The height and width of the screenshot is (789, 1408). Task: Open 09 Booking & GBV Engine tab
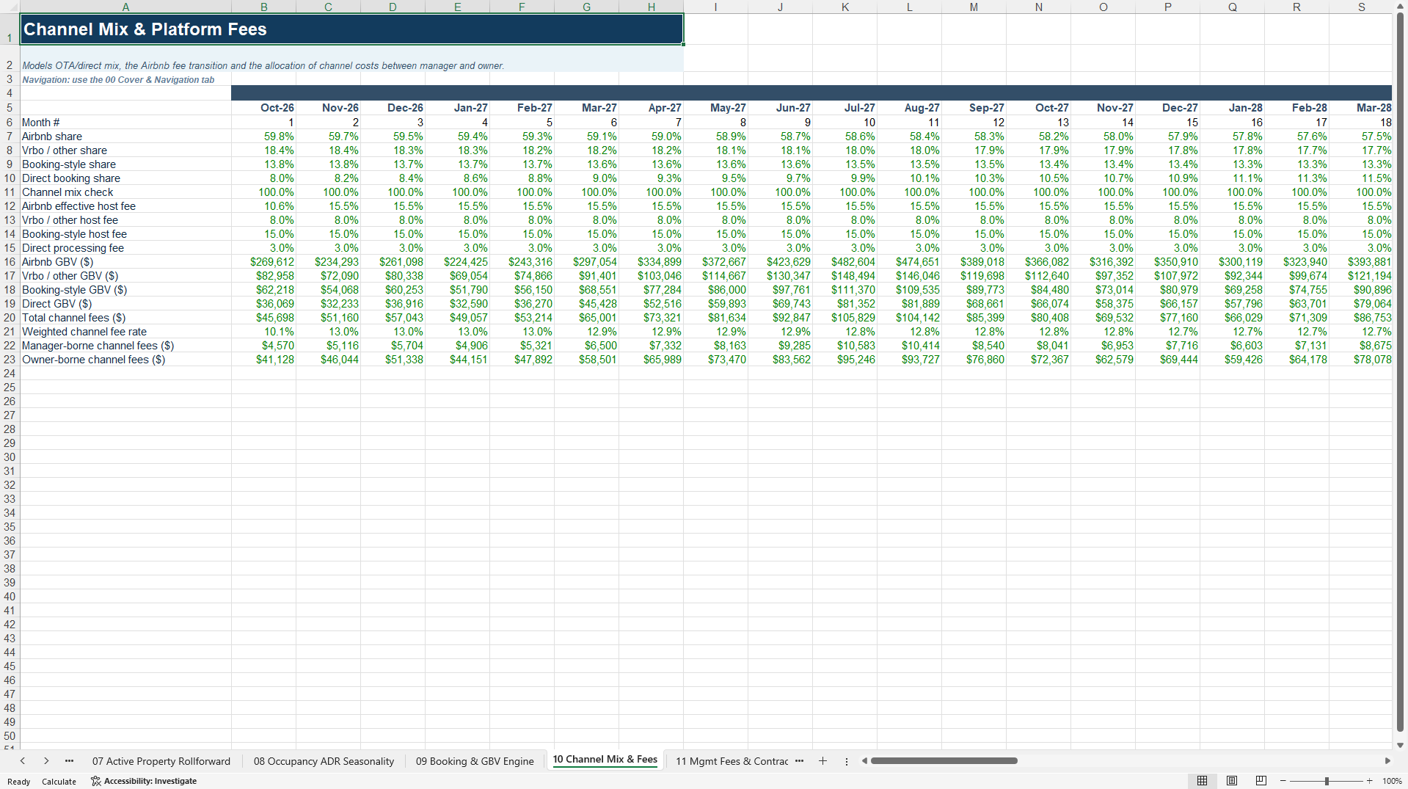click(x=475, y=761)
